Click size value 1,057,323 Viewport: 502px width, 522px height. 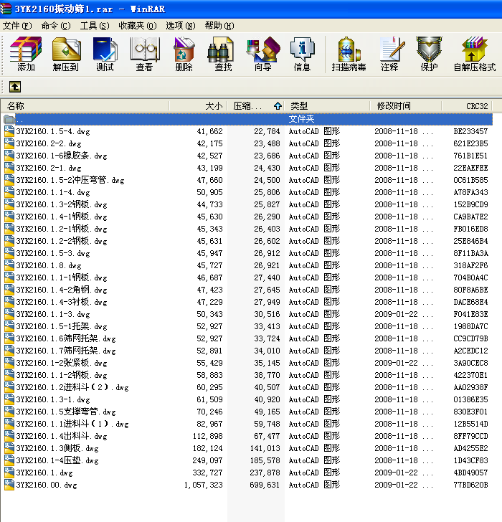pos(204,485)
